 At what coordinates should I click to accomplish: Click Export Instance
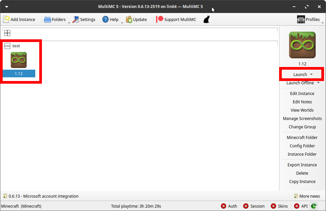[302, 165]
